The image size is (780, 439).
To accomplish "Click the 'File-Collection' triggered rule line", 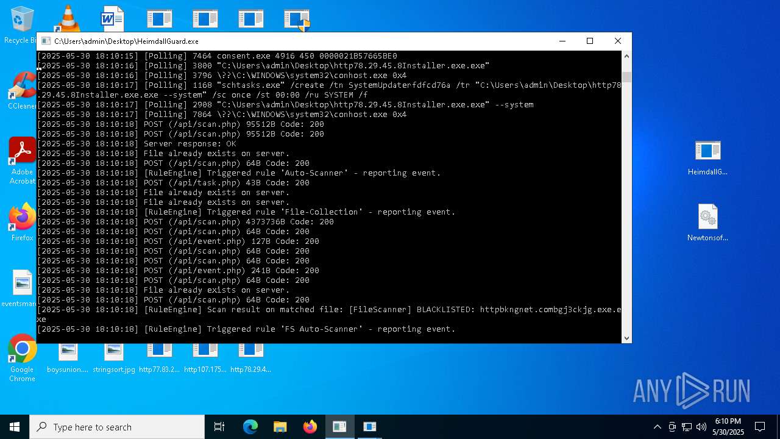I will pos(246,212).
